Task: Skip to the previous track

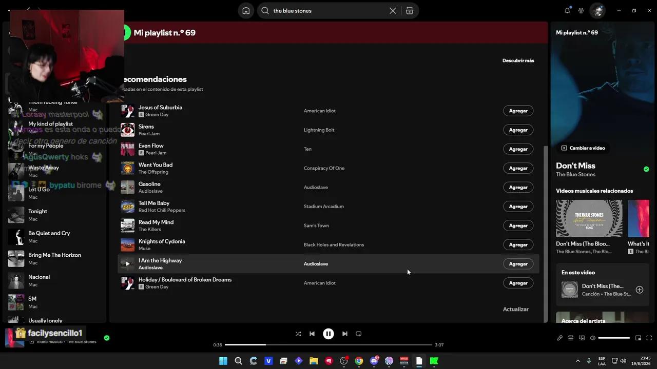Action: pos(312,334)
